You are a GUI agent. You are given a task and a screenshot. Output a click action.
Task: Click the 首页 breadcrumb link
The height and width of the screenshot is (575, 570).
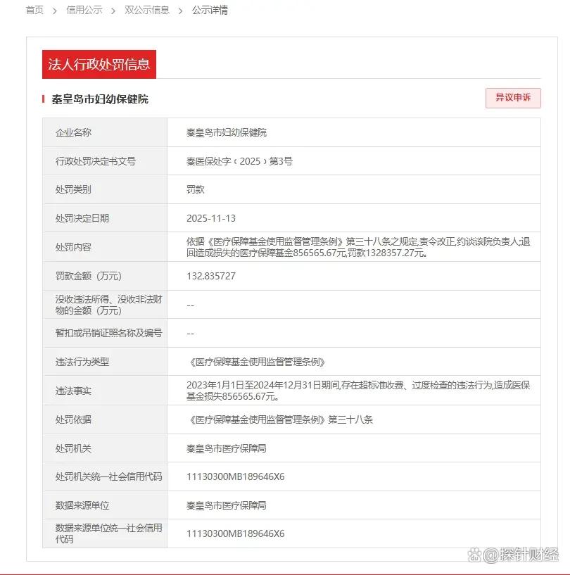tap(34, 10)
